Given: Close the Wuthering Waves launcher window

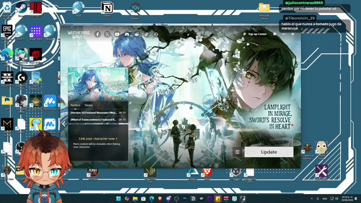Looking at the screenshot, I should tap(293, 34).
